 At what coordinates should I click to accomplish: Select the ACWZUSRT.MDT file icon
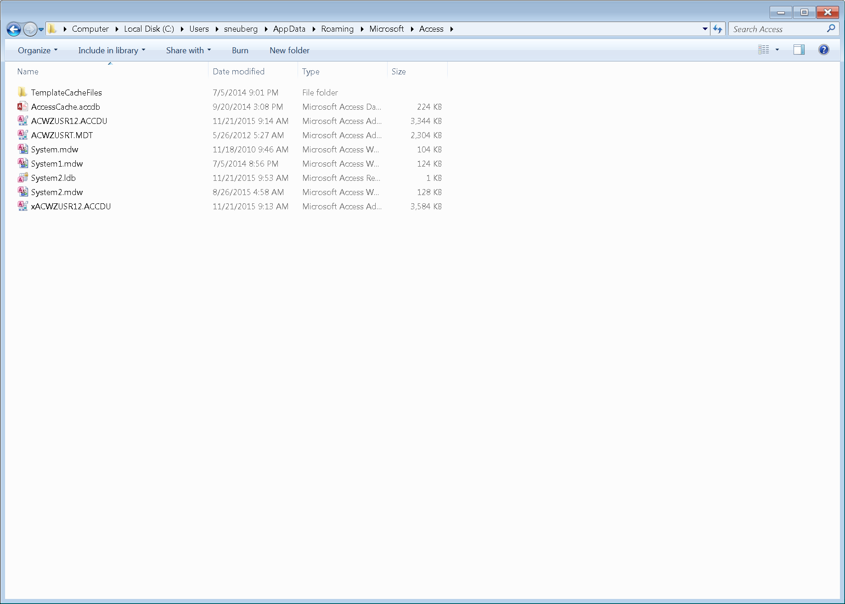23,135
